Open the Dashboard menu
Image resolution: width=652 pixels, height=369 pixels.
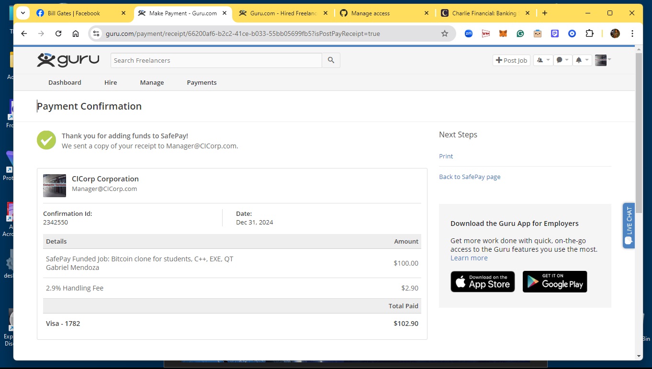65,82
